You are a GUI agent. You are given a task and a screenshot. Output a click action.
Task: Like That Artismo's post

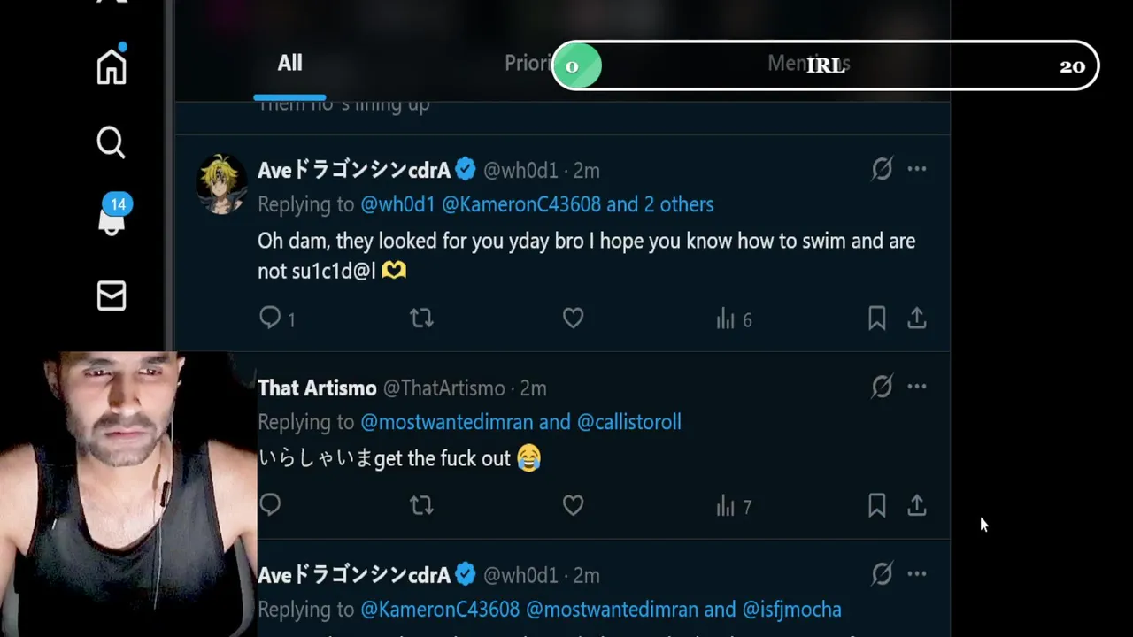[573, 505]
